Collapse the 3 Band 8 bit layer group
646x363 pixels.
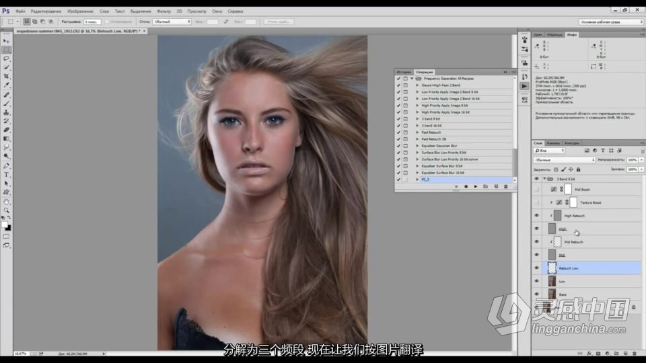(x=544, y=179)
